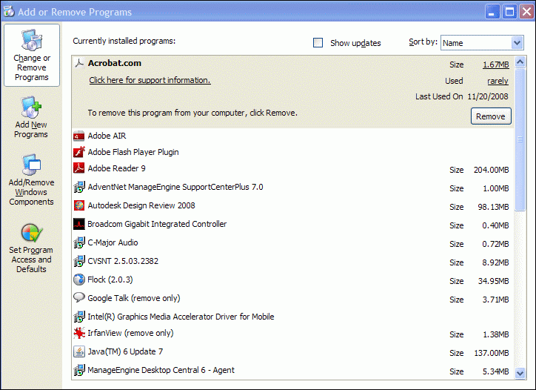Select the Google Talk icon
The width and height of the screenshot is (536, 390).
click(79, 298)
